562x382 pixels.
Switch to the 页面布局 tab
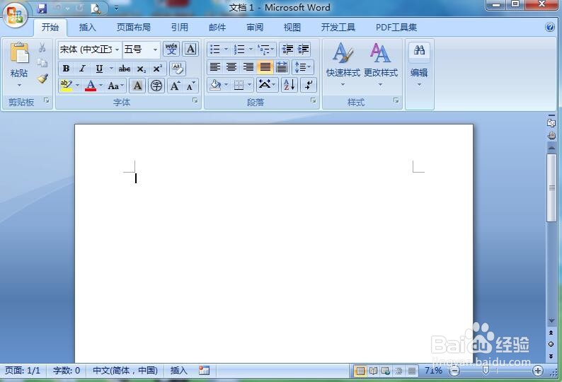point(133,27)
